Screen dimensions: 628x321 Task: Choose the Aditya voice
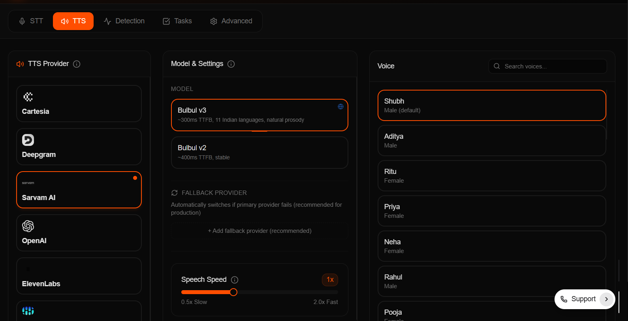(x=492, y=140)
